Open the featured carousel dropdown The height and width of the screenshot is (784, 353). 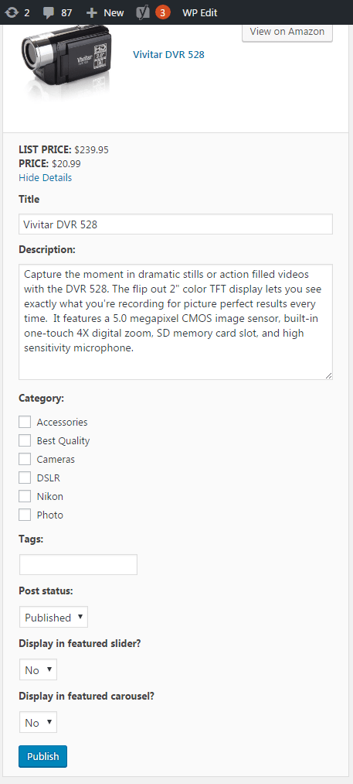[38, 722]
